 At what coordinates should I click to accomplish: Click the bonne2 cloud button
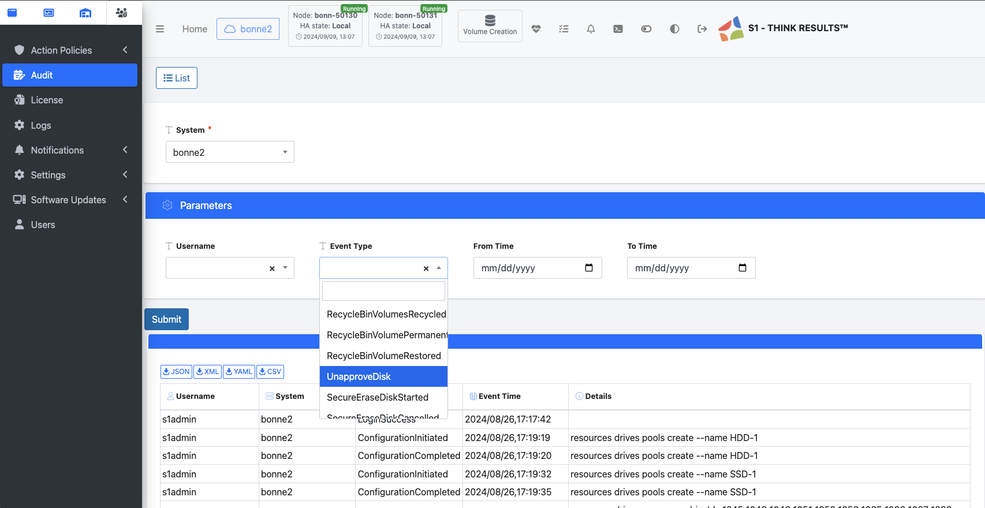click(248, 29)
